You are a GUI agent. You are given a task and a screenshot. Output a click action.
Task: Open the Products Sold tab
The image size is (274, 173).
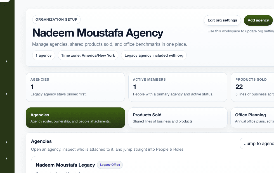178,118
